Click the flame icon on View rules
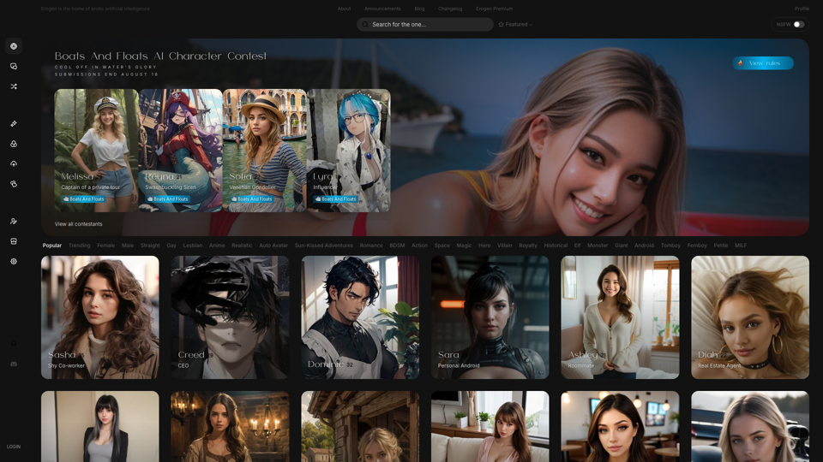The image size is (823, 462). (x=741, y=62)
